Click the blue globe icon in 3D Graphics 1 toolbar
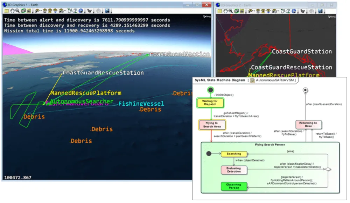Viewport: 350px width, 203px height. [x=81, y=11]
